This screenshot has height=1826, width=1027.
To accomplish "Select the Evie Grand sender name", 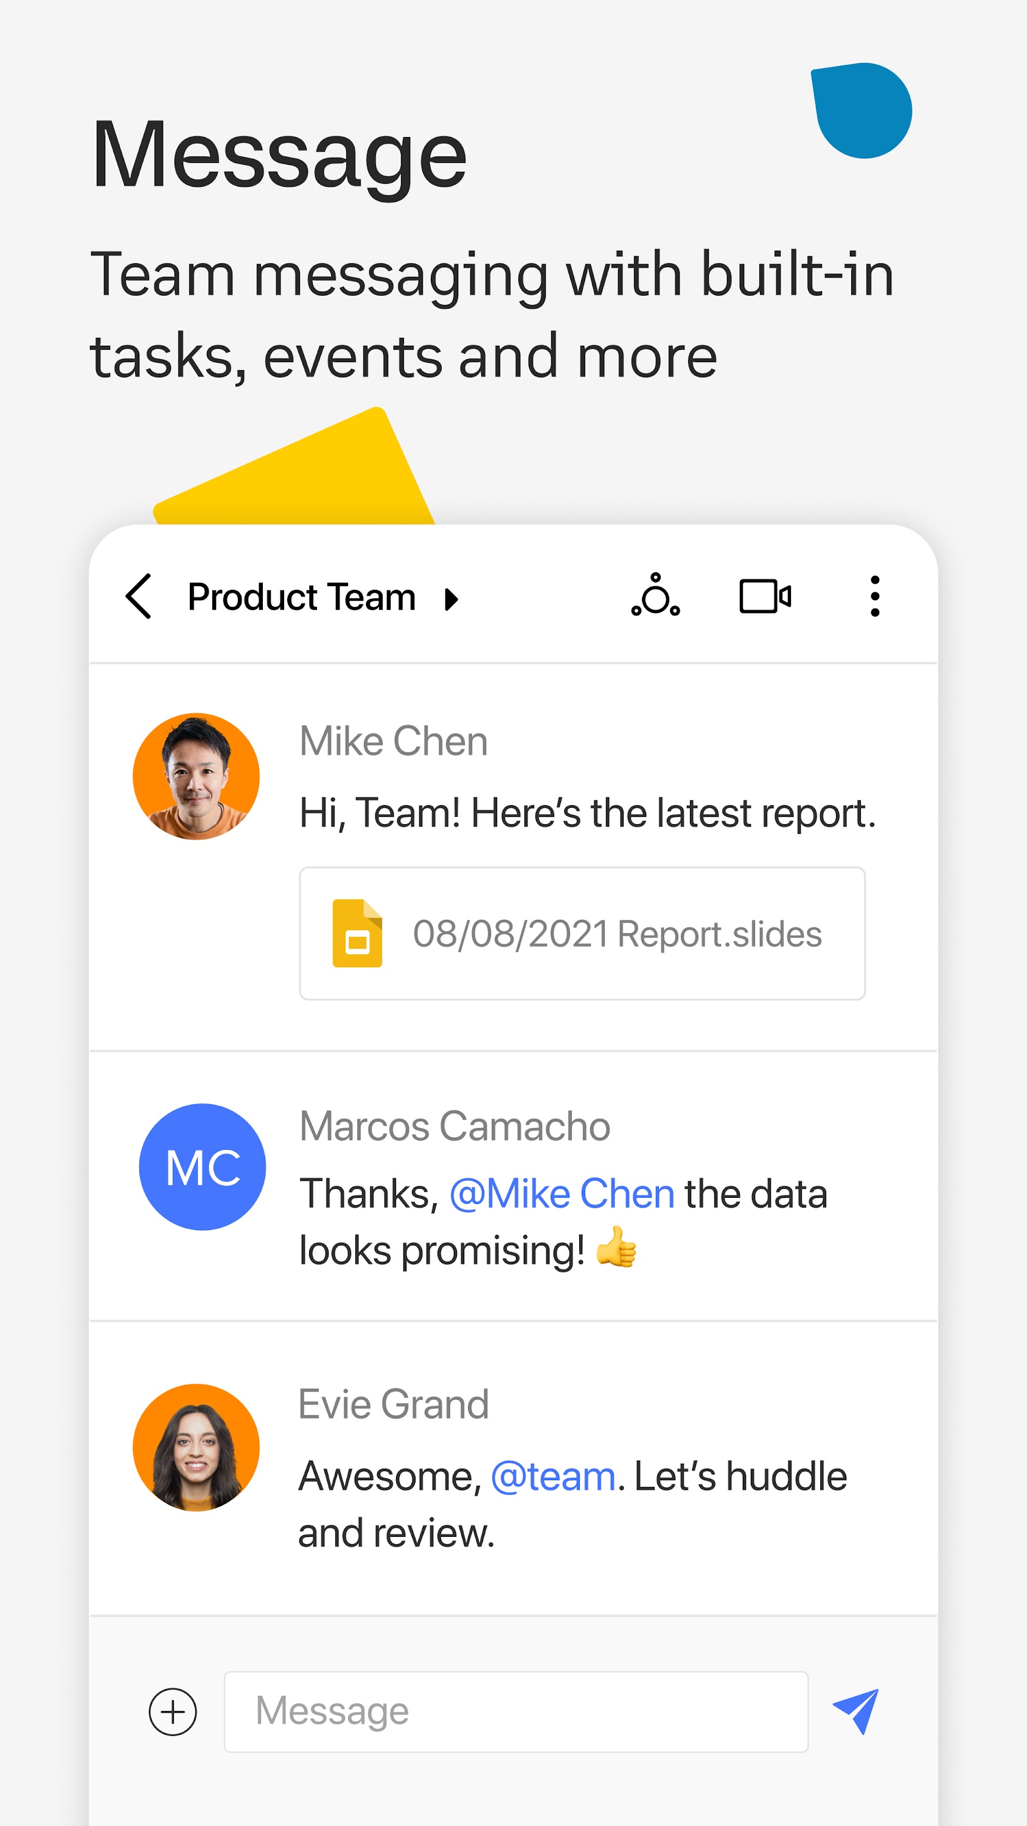I will (394, 1404).
